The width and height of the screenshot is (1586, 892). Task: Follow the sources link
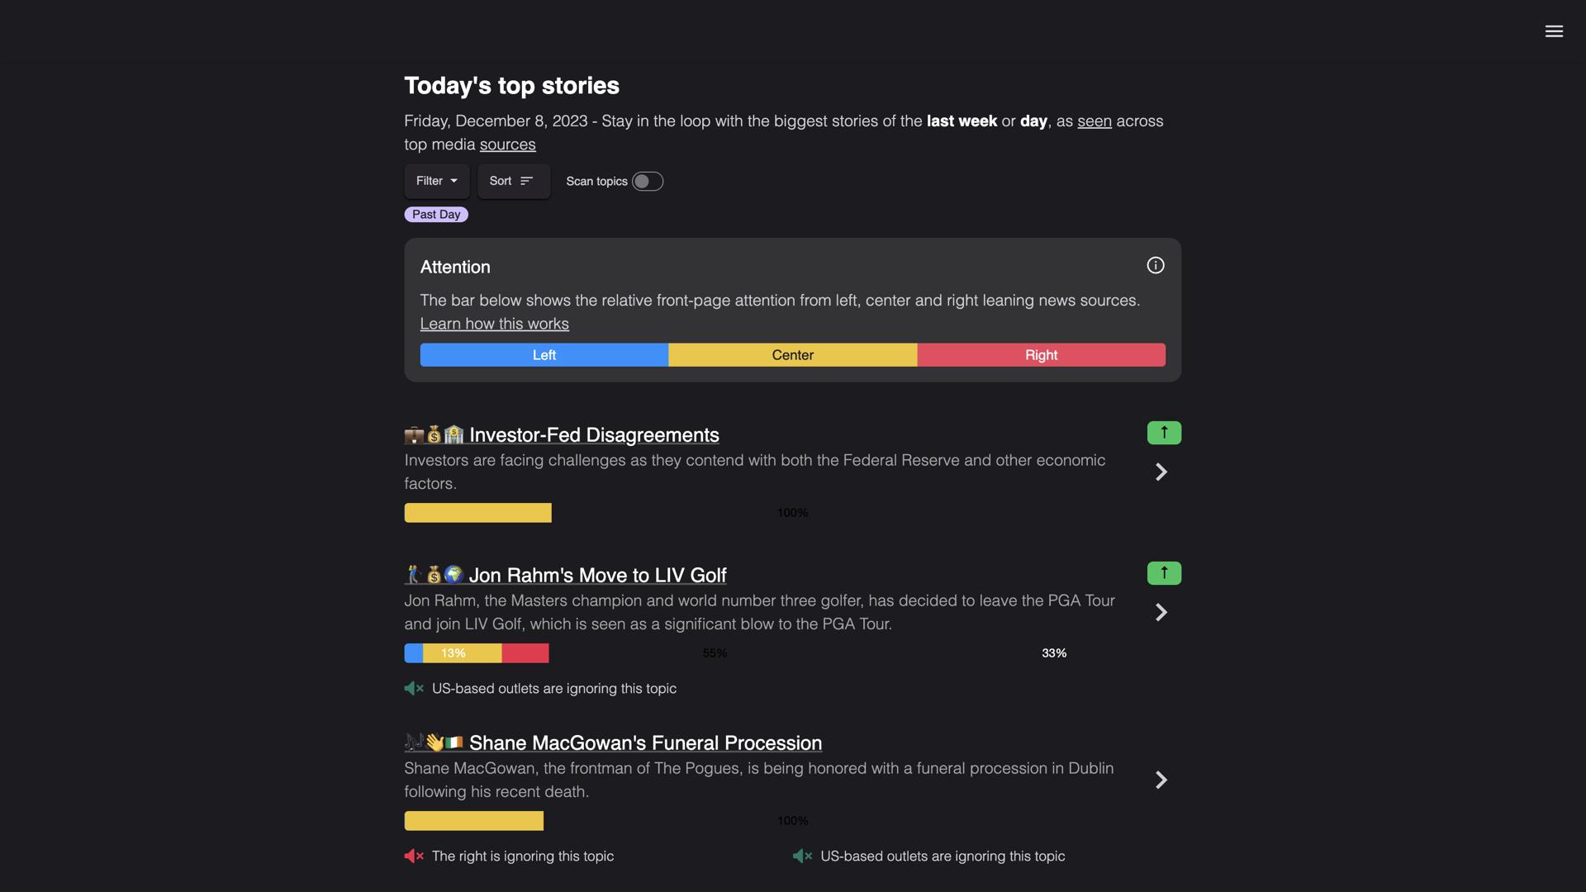(507, 145)
